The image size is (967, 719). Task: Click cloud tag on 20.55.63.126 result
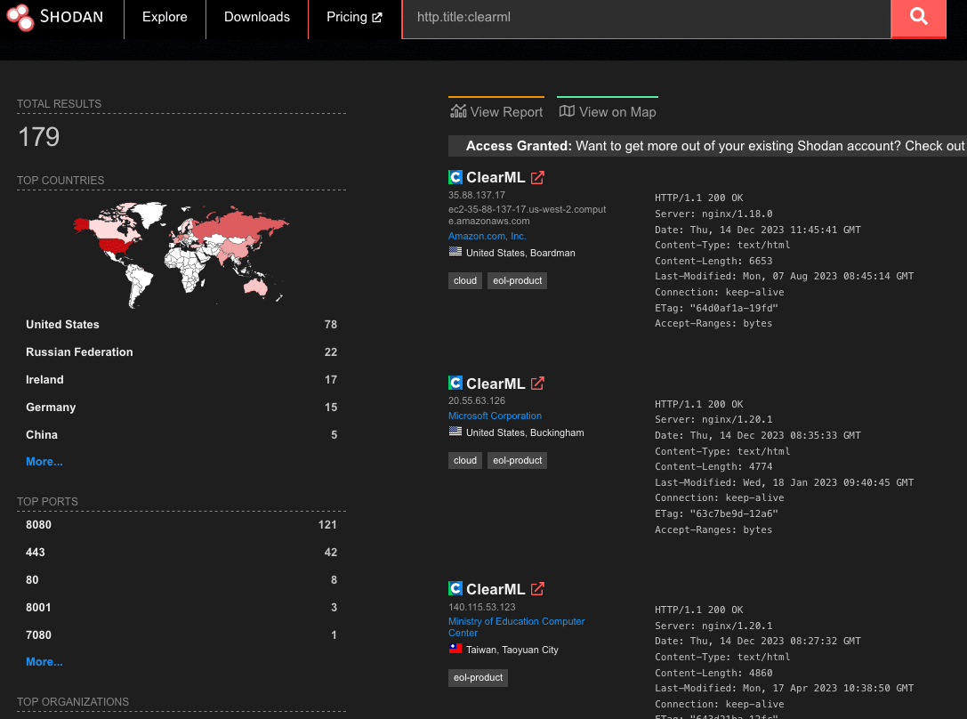pyautogui.click(x=465, y=461)
